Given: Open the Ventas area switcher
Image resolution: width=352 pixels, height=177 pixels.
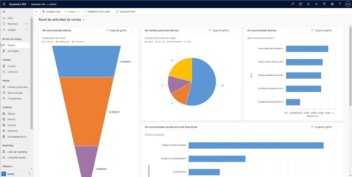Looking at the screenshot, I should [16, 174].
